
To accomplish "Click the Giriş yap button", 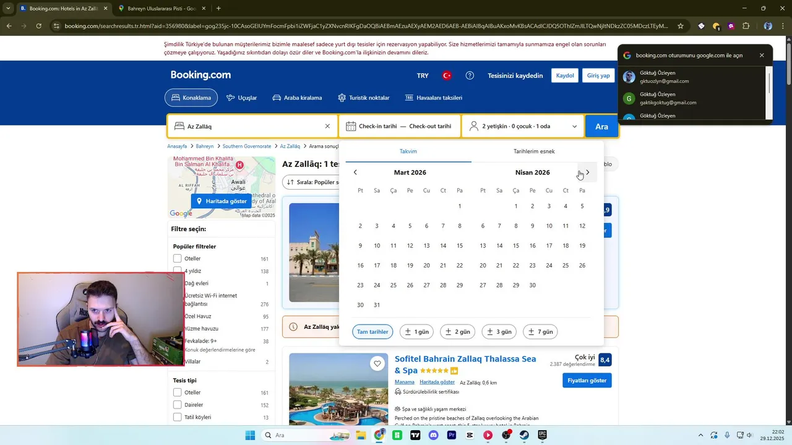I will 598,75.
